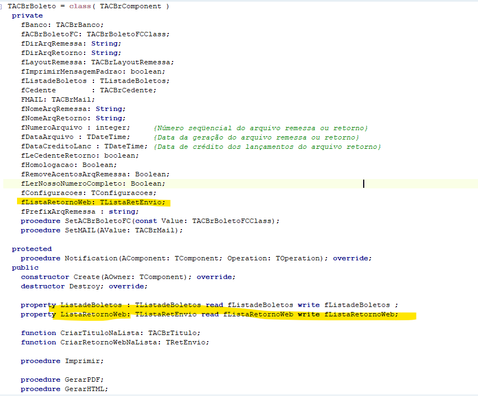Collapse the TACBrBoleto class fold marker
Viewport: 478px width, 396px height.
point(1,7)
